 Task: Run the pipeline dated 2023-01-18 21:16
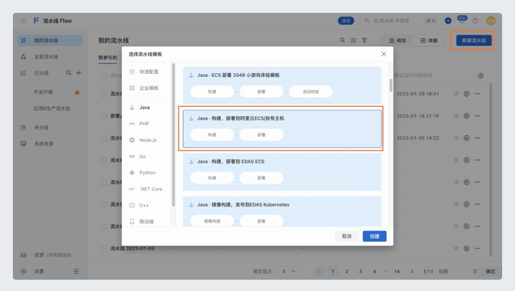(466, 116)
